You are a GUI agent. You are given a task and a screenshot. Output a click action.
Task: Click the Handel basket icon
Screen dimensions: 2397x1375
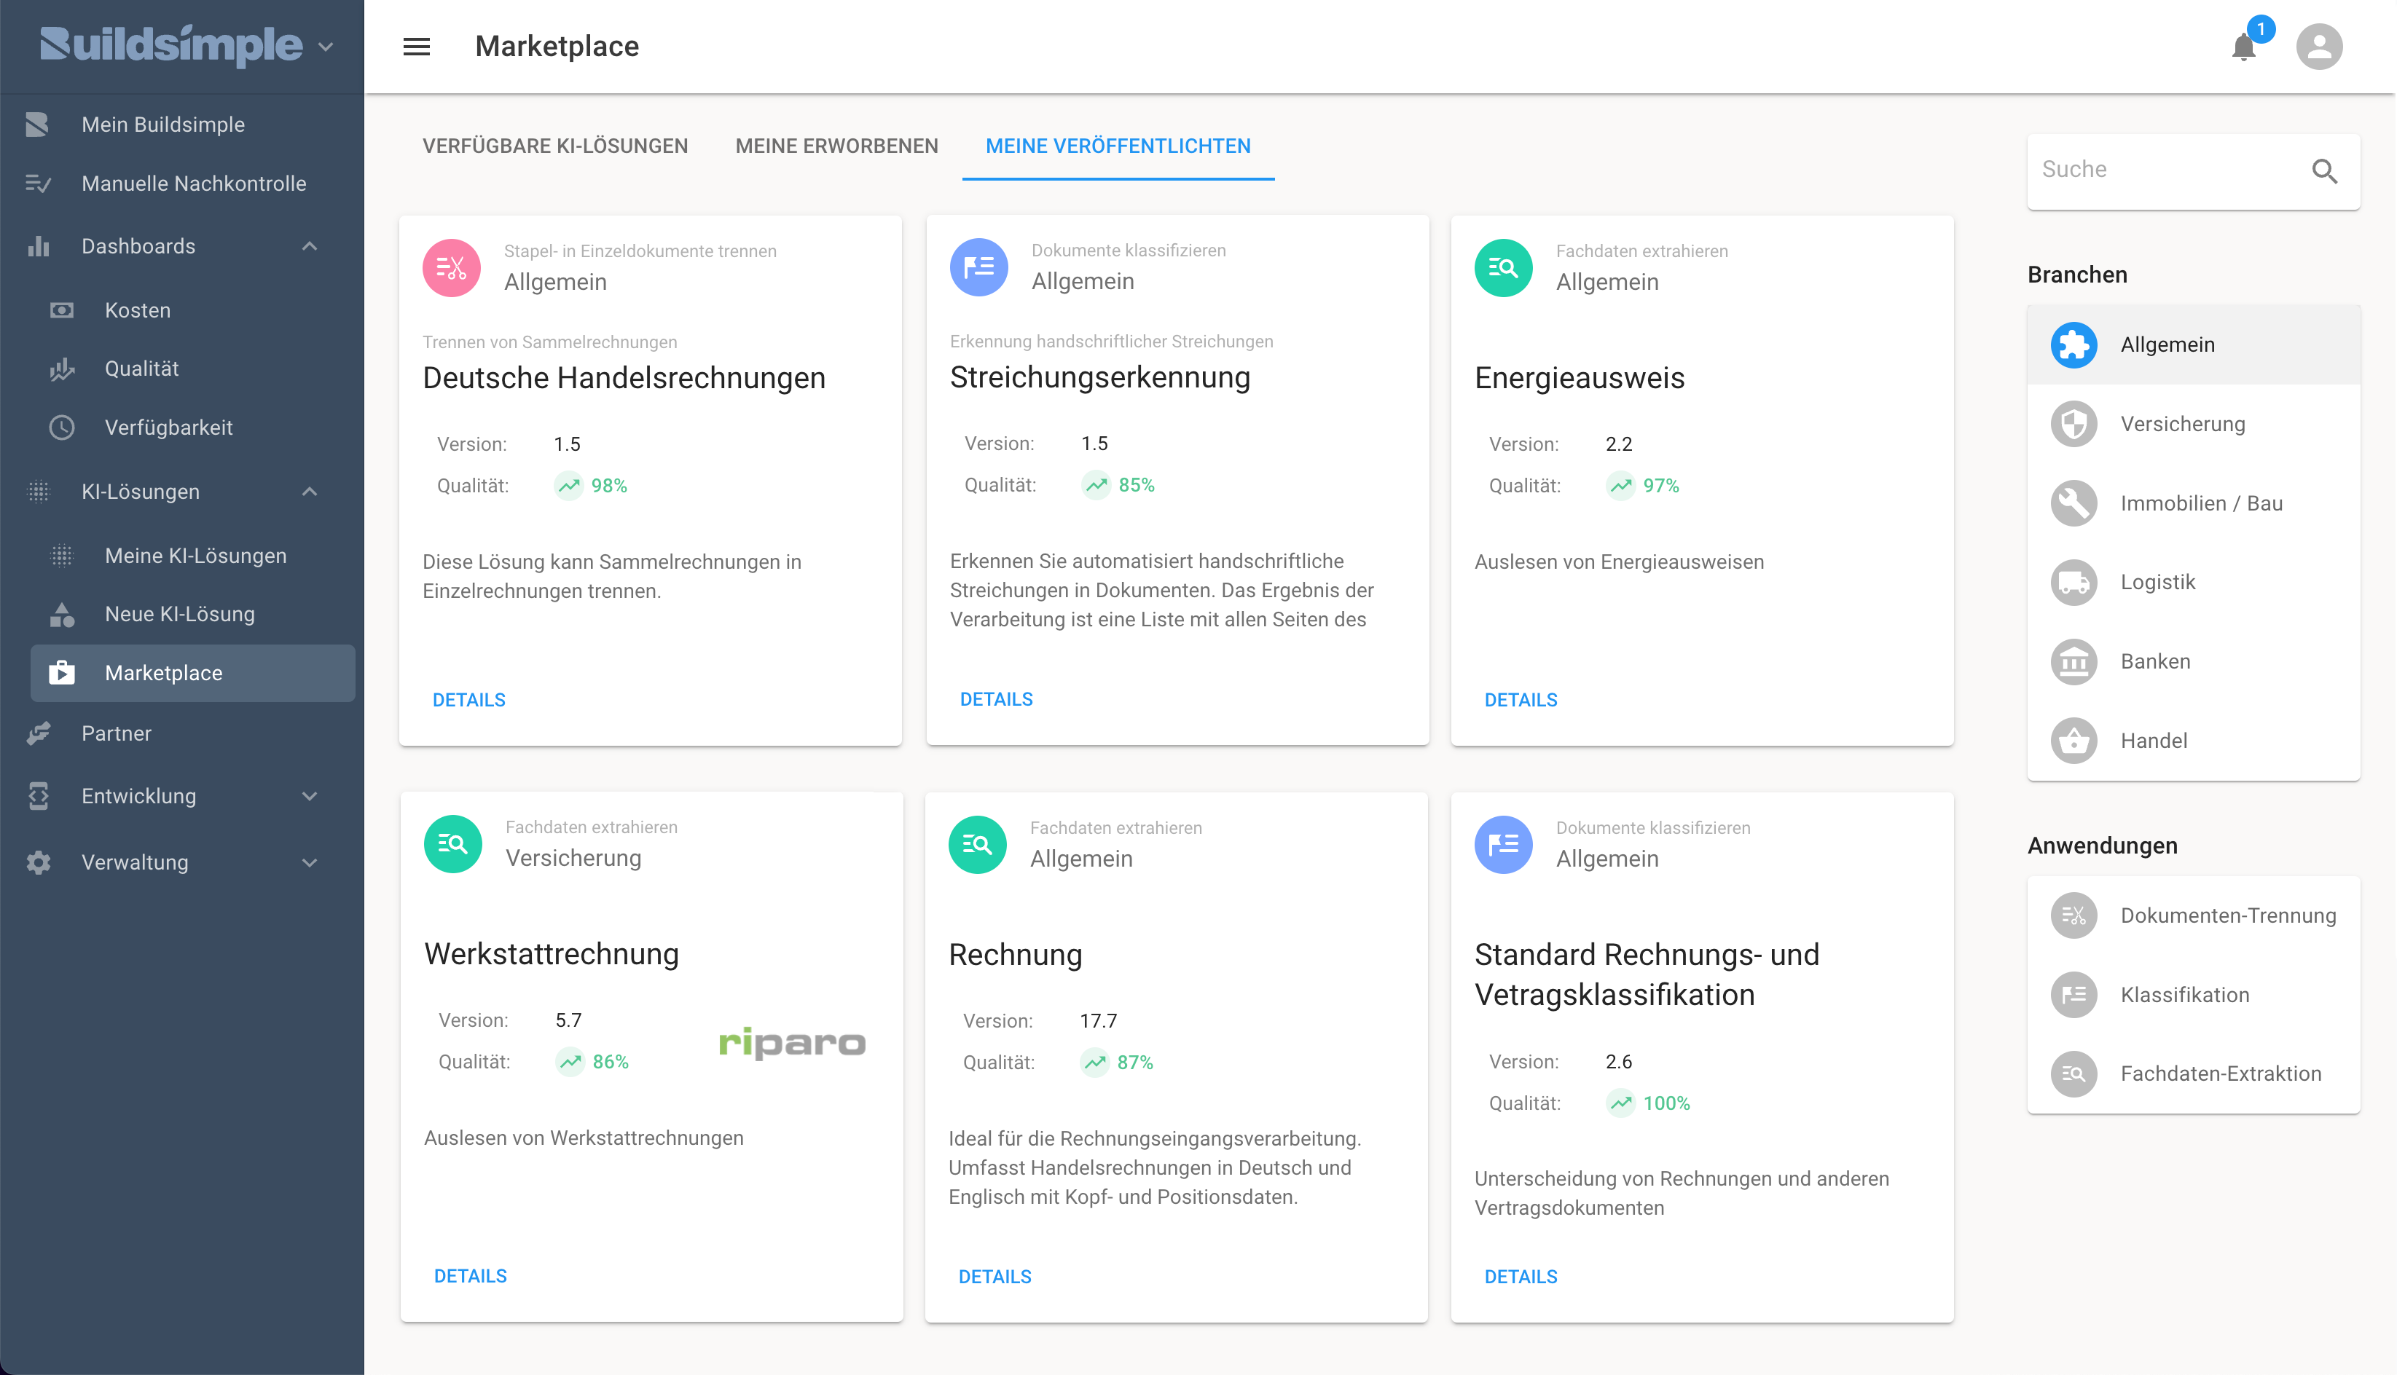[2073, 741]
